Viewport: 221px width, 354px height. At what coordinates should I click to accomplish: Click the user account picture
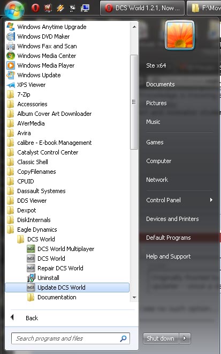point(180,35)
